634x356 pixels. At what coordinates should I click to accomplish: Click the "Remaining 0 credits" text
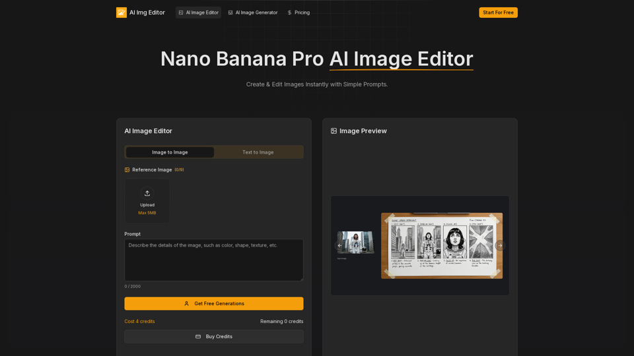coord(282,321)
